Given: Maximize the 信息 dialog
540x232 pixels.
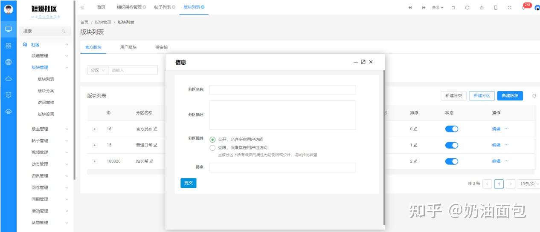Looking at the screenshot, I should point(363,62).
